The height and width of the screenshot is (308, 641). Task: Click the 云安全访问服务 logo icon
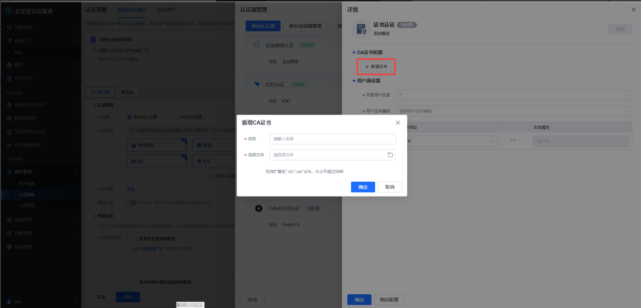click(x=9, y=11)
